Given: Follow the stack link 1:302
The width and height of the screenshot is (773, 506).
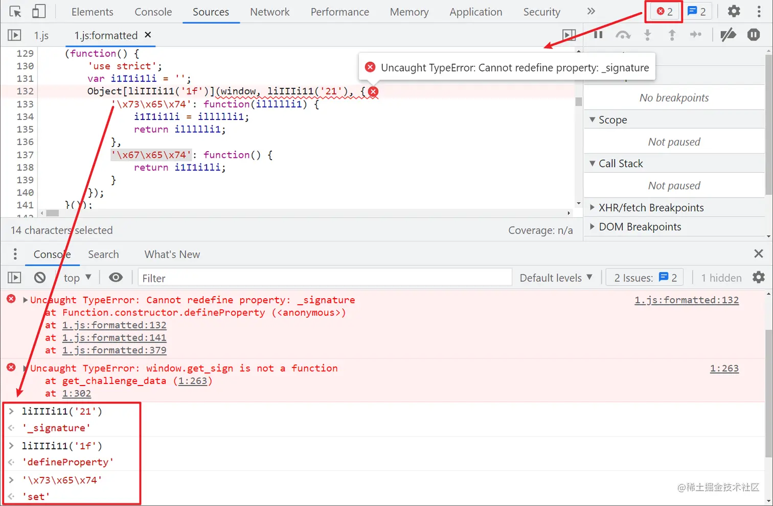Looking at the screenshot, I should [77, 393].
